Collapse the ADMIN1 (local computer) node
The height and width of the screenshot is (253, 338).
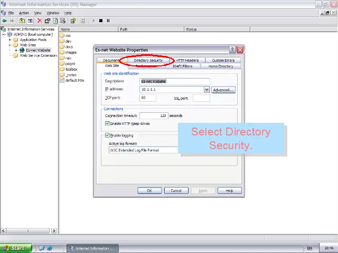(x=4, y=34)
